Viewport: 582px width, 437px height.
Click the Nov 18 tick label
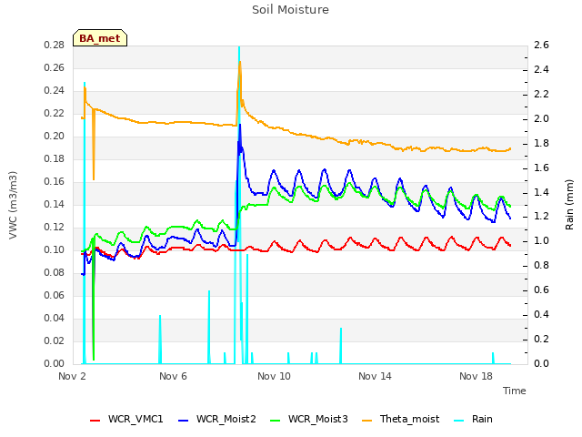(476, 376)
